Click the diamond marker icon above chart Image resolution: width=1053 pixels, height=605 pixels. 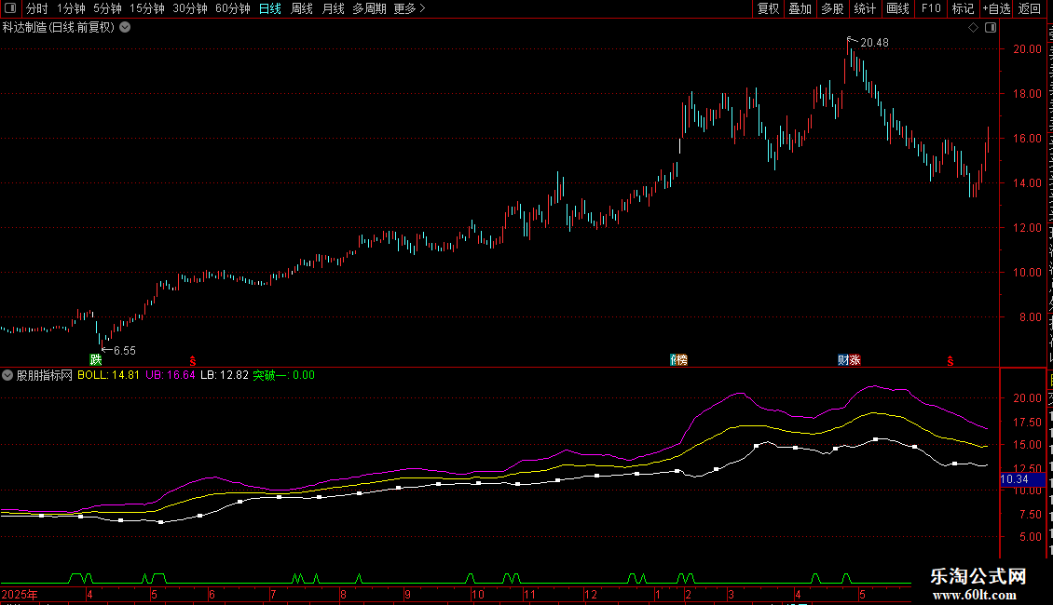tap(973, 28)
